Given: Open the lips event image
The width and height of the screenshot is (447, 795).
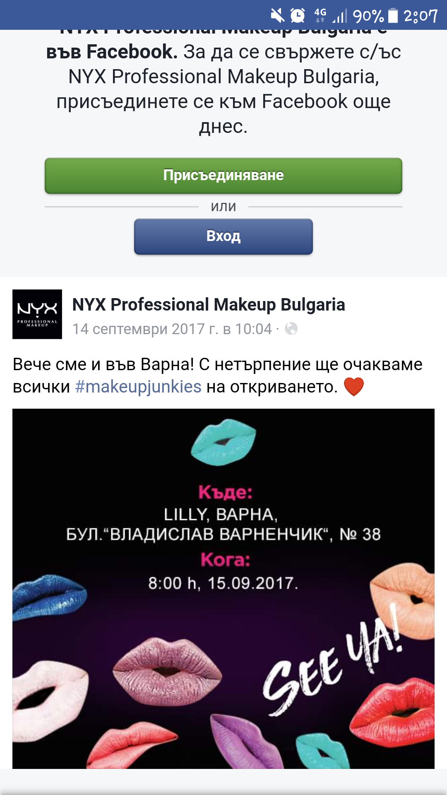Looking at the screenshot, I should pyautogui.click(x=223, y=589).
